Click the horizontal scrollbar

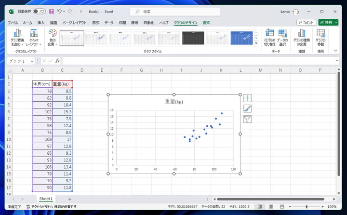click(x=270, y=199)
